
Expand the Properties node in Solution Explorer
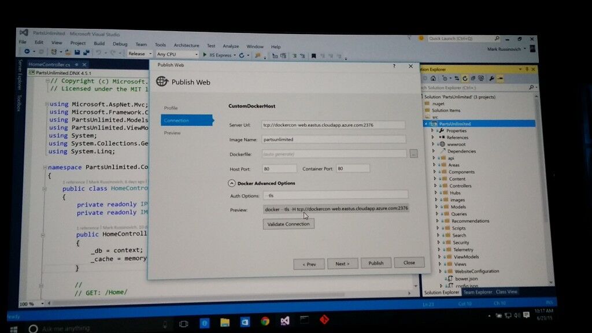click(432, 130)
